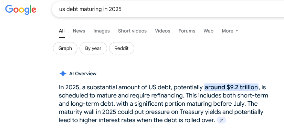Open the source link chain icon
Image resolution: width=284 pixels, height=131 pixels.
click(x=221, y=120)
